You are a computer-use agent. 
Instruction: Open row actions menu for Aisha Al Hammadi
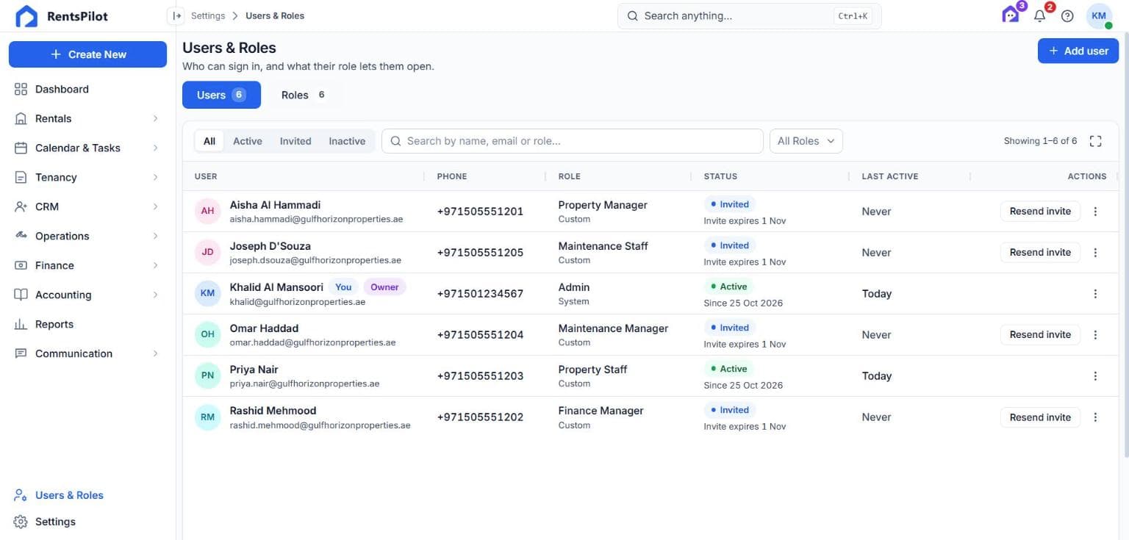1095,212
